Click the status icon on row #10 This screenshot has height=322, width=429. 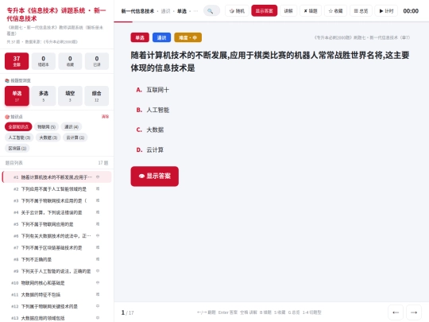(x=98, y=282)
